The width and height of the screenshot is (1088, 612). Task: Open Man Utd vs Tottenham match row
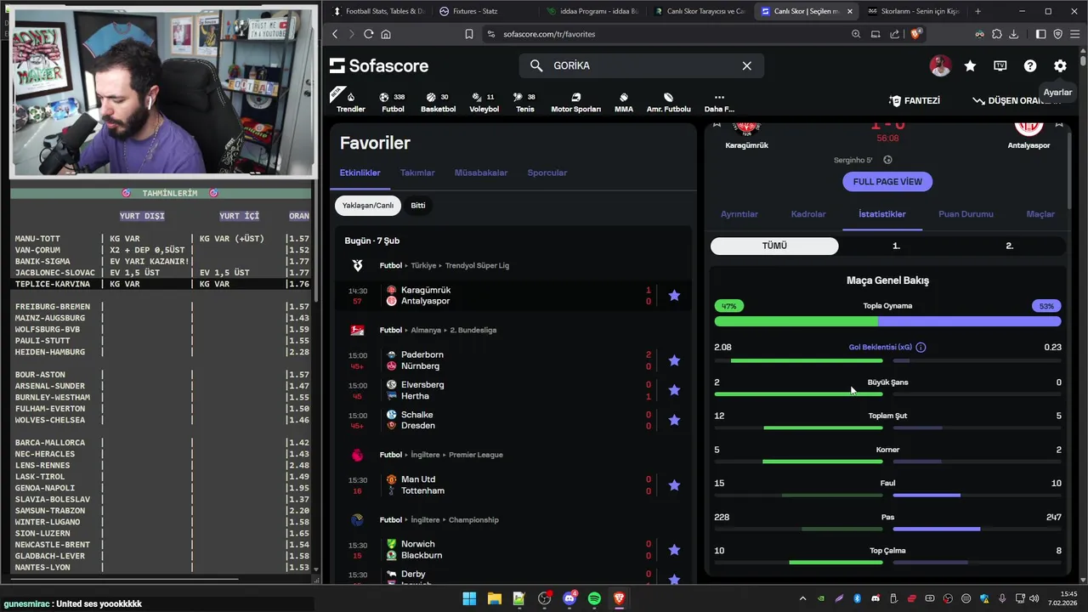513,485
